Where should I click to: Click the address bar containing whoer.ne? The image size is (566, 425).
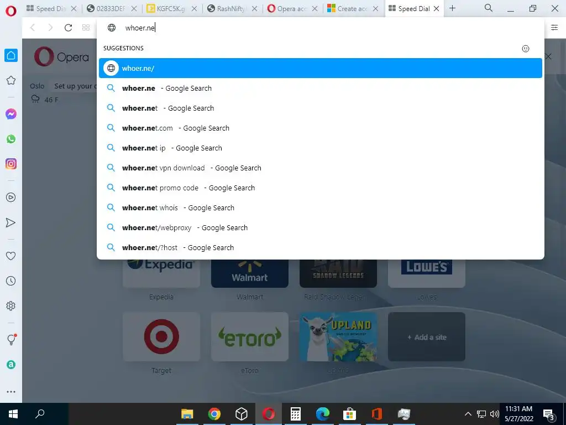pos(321,28)
